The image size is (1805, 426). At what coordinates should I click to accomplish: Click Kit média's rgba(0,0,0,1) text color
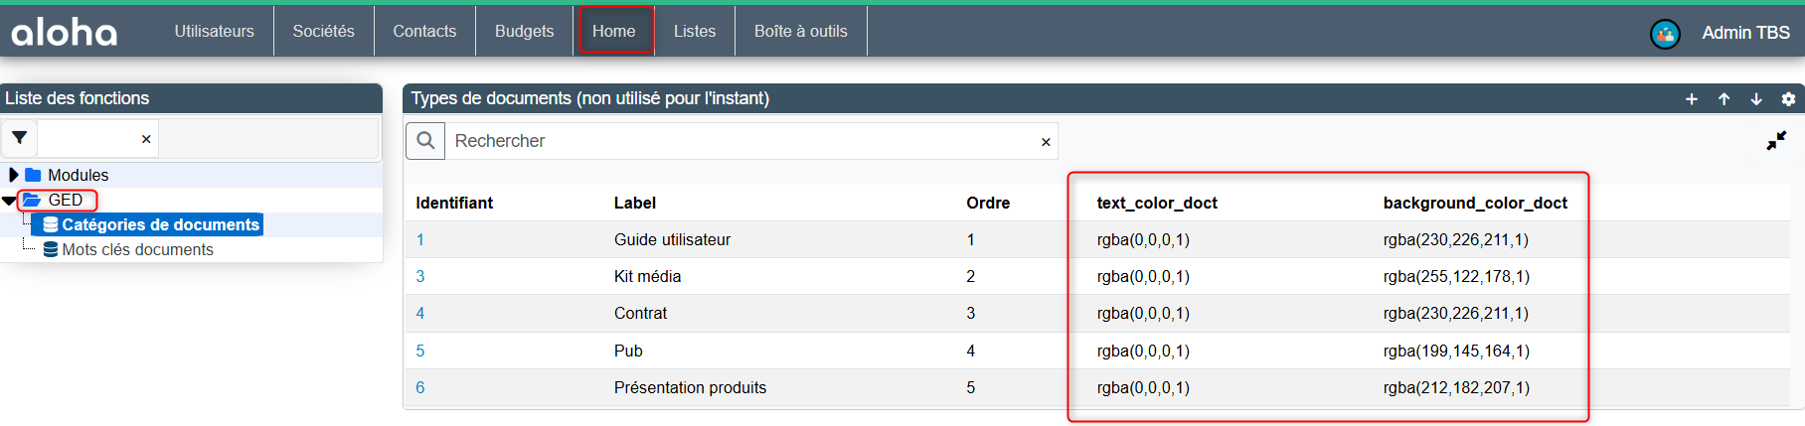pos(1143,276)
